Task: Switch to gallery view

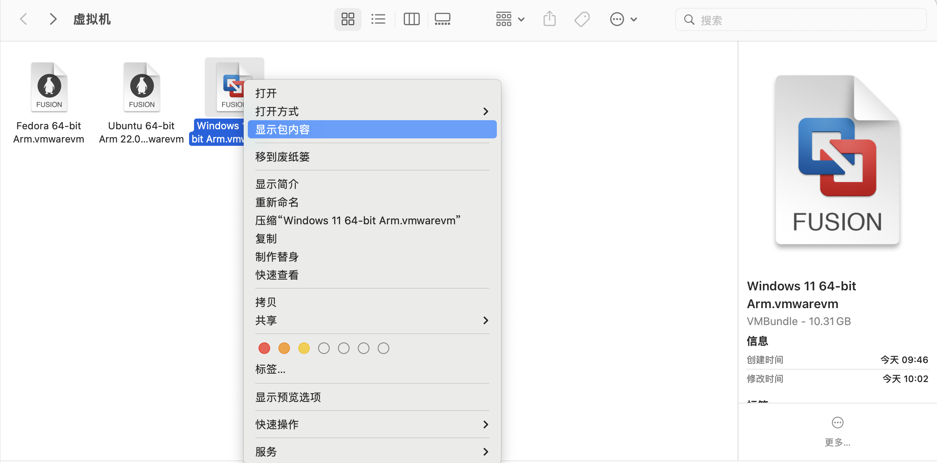Action: click(x=442, y=19)
